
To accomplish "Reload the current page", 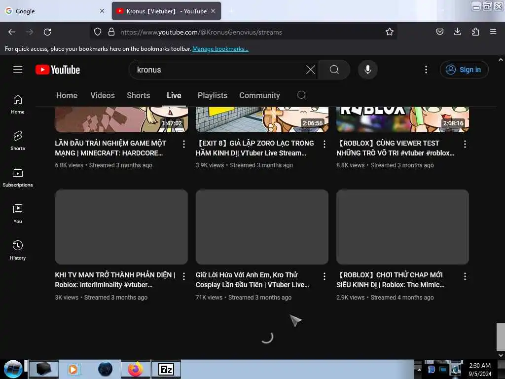I will [47, 32].
